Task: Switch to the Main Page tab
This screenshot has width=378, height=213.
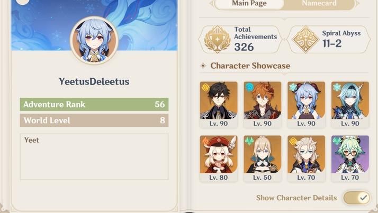Action: tap(249, 4)
